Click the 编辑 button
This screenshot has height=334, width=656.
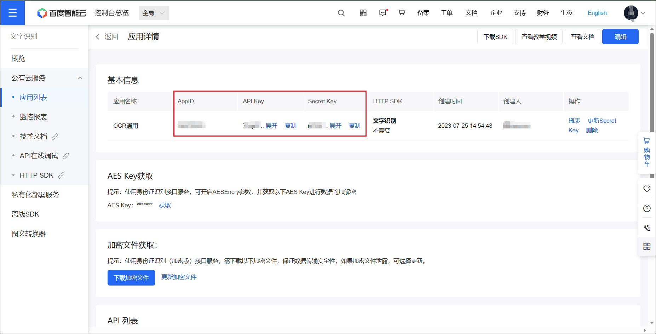click(620, 36)
